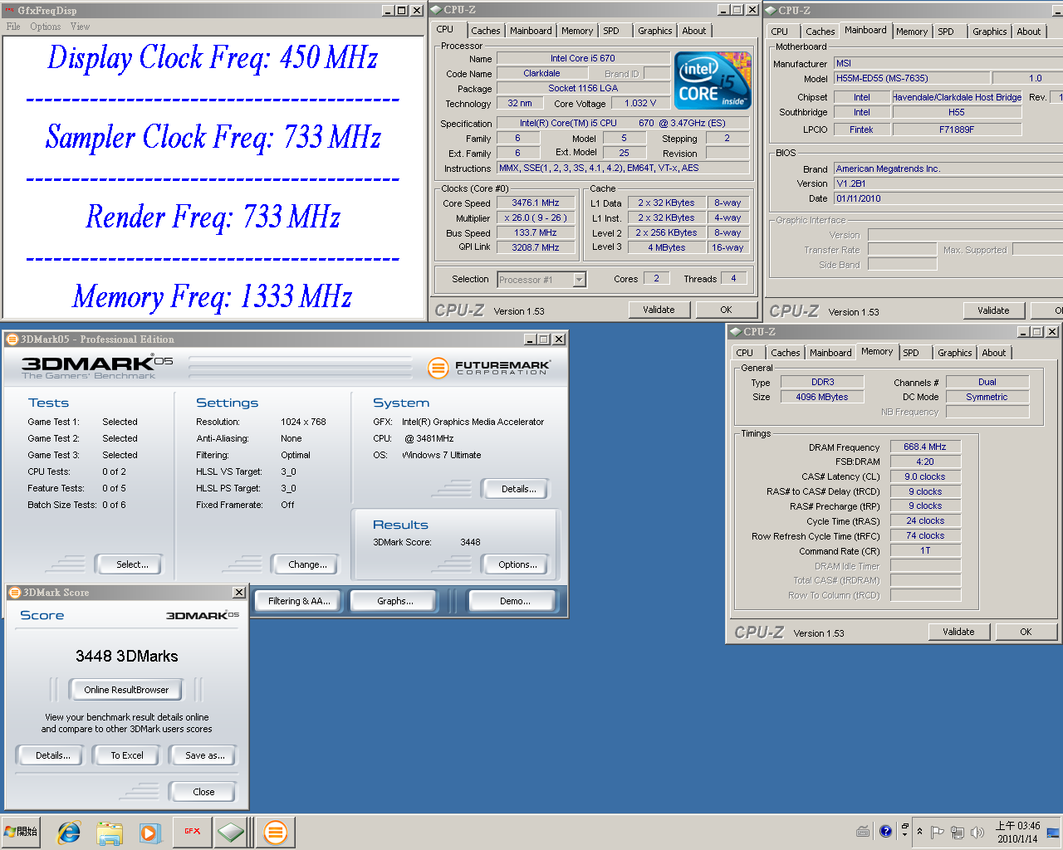Switch to Caches tab in Processor CPU-Z window

(x=486, y=31)
